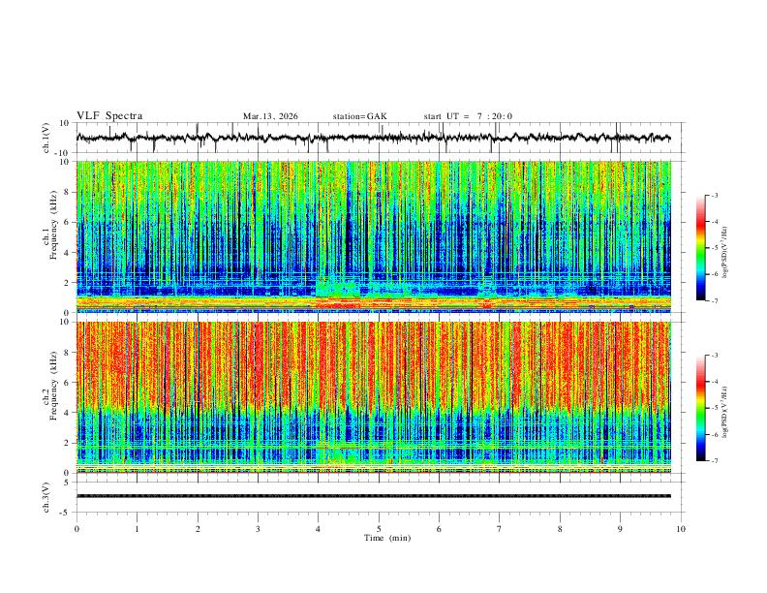
Task: Click time axis tick label "0"
Action: (77, 529)
